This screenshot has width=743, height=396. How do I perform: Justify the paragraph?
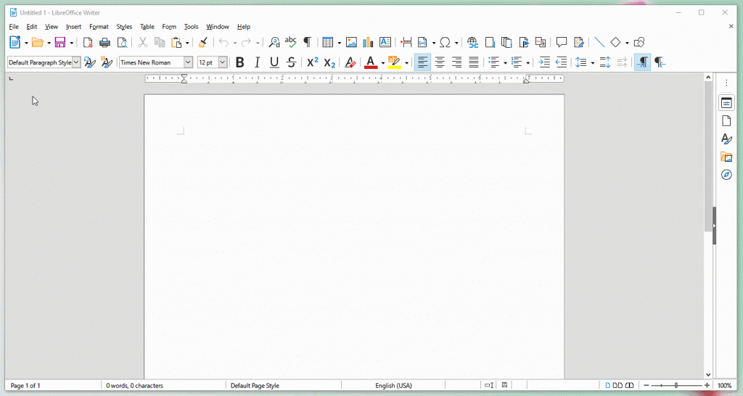coord(474,62)
